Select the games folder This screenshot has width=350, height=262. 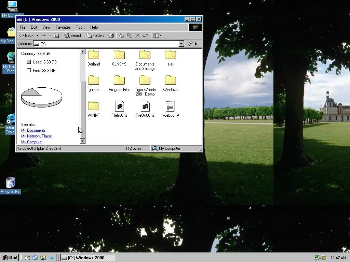94,84
